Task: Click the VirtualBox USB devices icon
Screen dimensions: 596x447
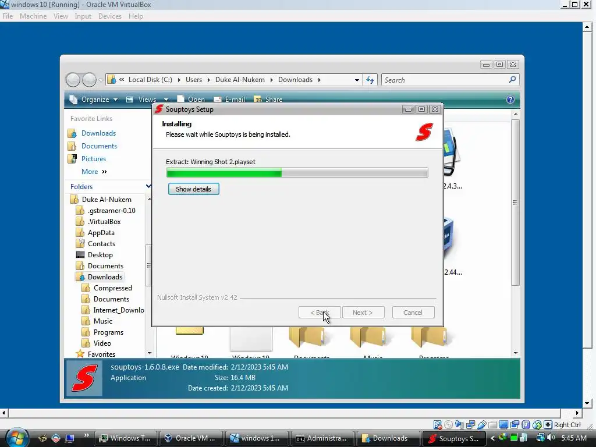Action: click(x=481, y=424)
